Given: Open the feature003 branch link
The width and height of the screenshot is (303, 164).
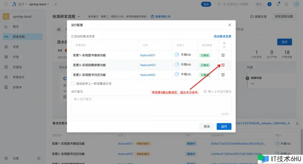Looking at the screenshot, I should pos(148,65).
